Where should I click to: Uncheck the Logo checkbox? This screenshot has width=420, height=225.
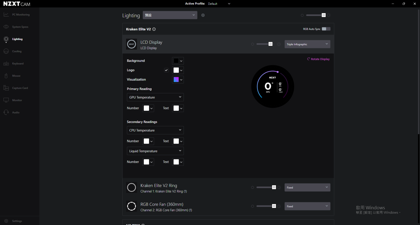[x=166, y=70]
